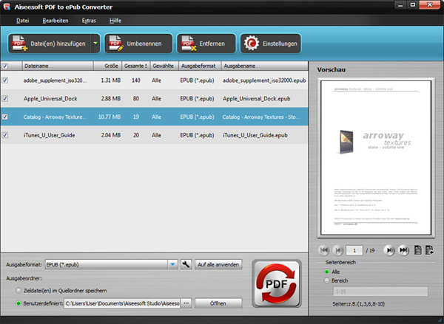Click the big PDF convert button
The width and height of the screenshot is (444, 324).
point(275,283)
